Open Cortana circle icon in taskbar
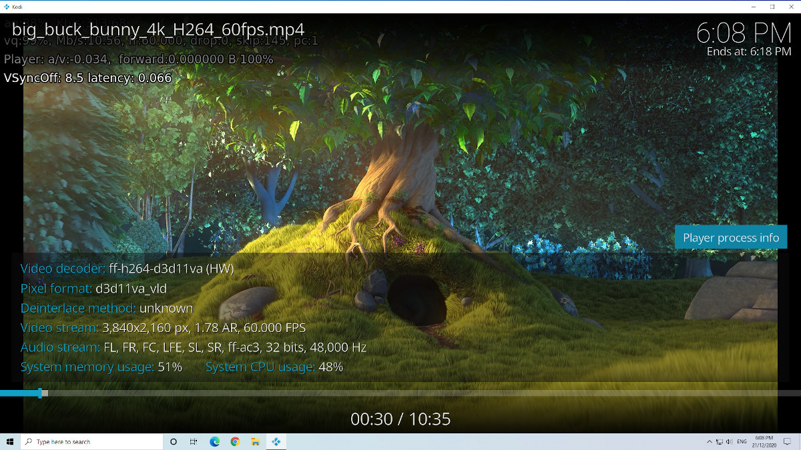This screenshot has height=450, width=801. click(174, 441)
